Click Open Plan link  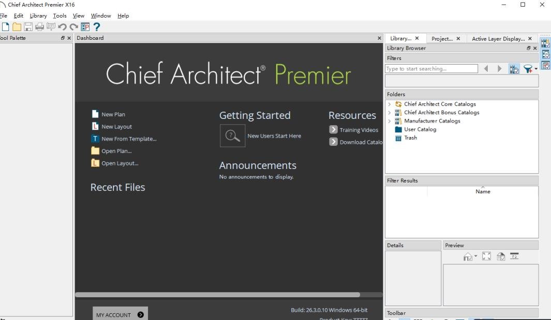click(x=111, y=151)
